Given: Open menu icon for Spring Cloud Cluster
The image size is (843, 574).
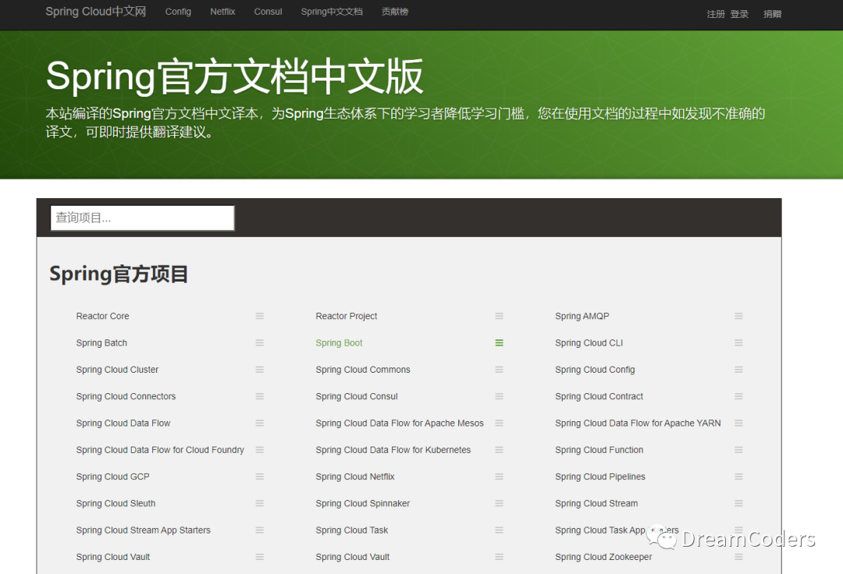Looking at the screenshot, I should 260,370.
